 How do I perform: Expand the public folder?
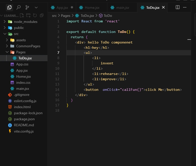[x=5, y=28]
